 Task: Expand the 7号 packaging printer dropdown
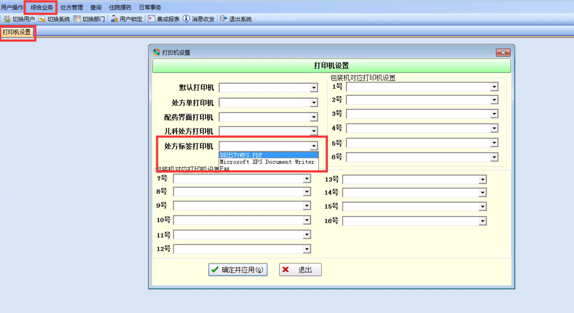click(307, 179)
